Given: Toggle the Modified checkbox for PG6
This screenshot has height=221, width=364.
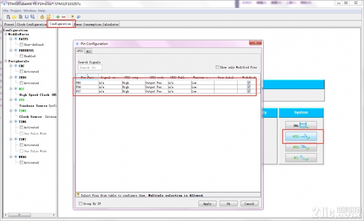Looking at the screenshot, I should pos(249,87).
